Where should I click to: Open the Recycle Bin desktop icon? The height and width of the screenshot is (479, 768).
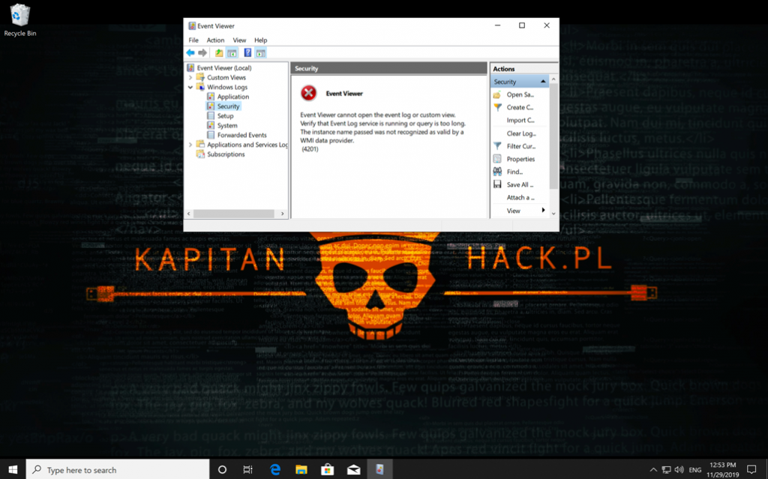click(19, 20)
